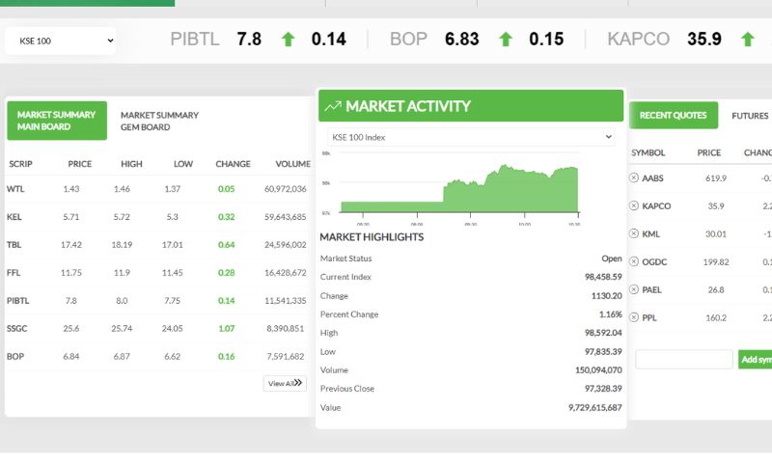Image resolution: width=772 pixels, height=463 pixels.
Task: Click KAPCO symbol in the ticker
Action: pos(638,39)
